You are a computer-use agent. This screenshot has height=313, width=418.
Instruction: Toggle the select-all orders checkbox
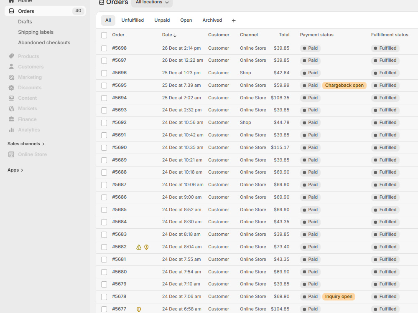(x=104, y=35)
